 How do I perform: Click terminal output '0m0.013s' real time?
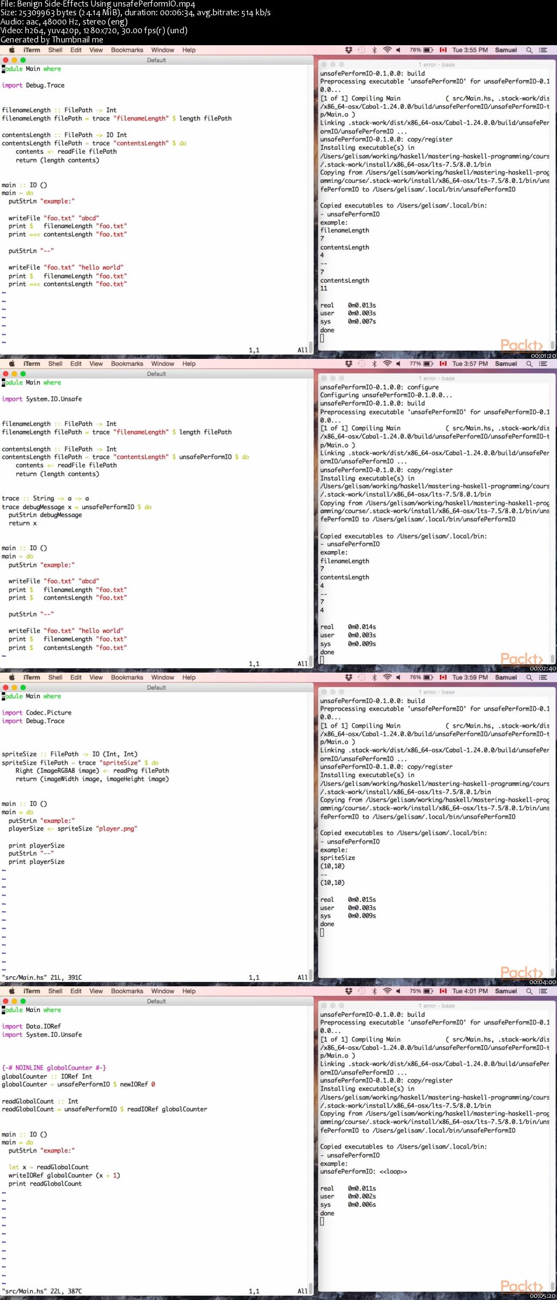click(362, 306)
